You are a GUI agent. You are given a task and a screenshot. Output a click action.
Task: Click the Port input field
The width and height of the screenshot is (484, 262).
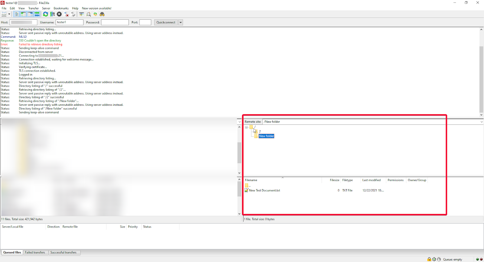pos(145,22)
